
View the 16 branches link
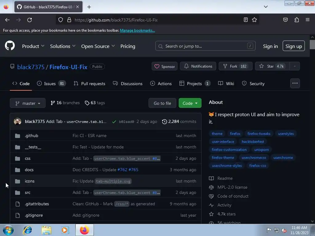coord(65,103)
